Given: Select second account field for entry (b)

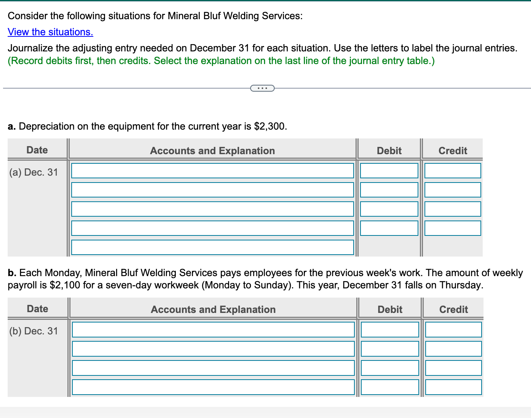Looking at the screenshot, I should (x=213, y=349).
